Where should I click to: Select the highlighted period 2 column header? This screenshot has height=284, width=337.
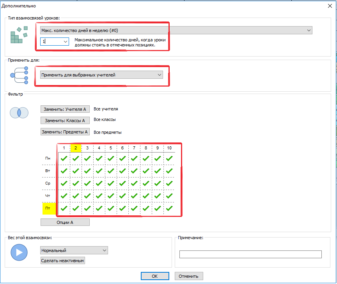click(76, 148)
